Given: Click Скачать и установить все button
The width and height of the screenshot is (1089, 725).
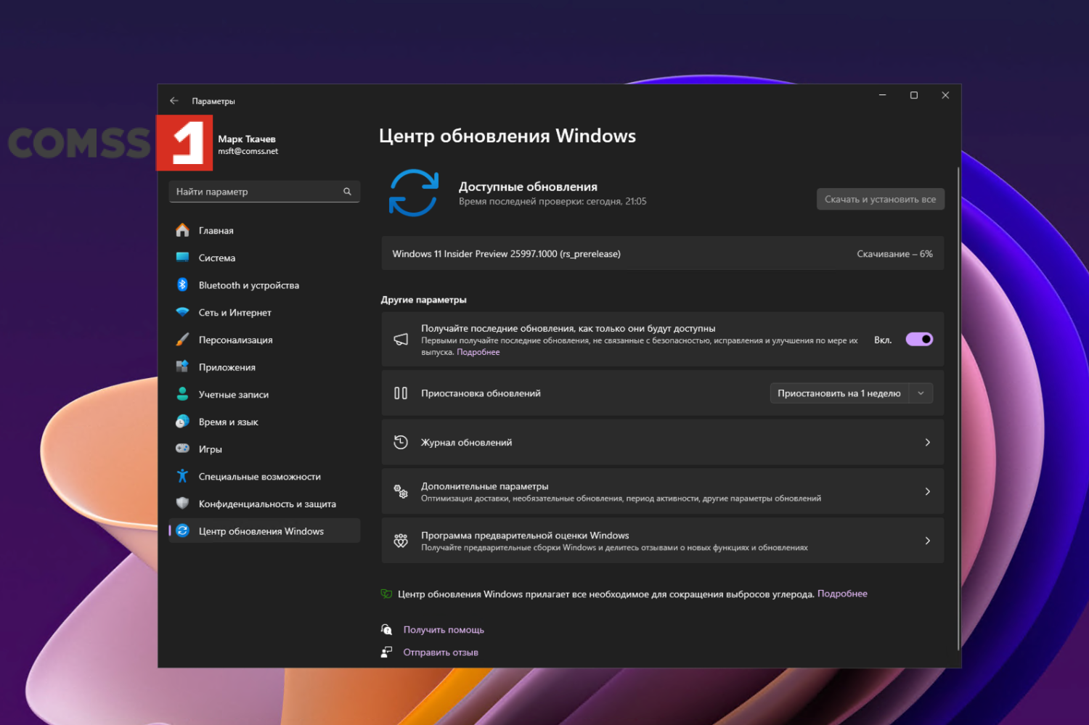Looking at the screenshot, I should tap(880, 199).
